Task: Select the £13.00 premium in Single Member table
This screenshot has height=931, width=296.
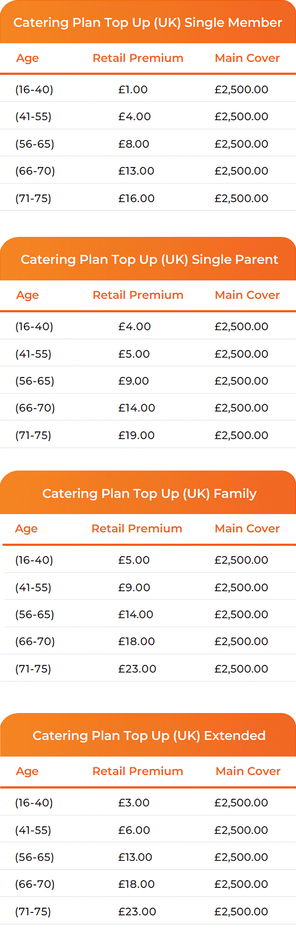Action: click(x=136, y=171)
